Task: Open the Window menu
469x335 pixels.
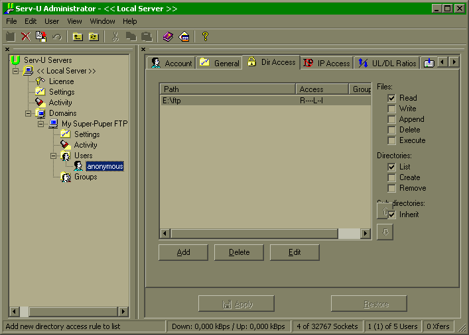Action: [102, 21]
